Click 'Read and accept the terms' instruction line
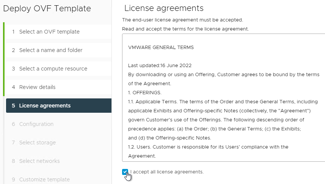 (x=185, y=29)
